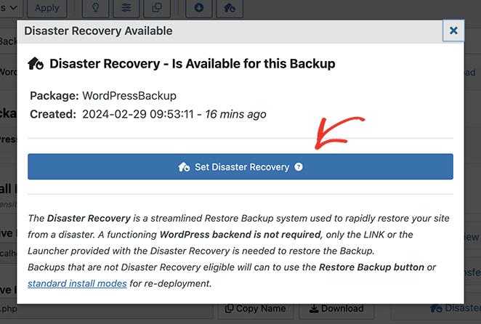Click the Disaster Recovery Available title bar

pos(218,31)
